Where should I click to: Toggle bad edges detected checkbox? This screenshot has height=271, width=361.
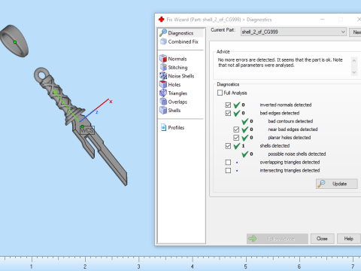[228, 113]
